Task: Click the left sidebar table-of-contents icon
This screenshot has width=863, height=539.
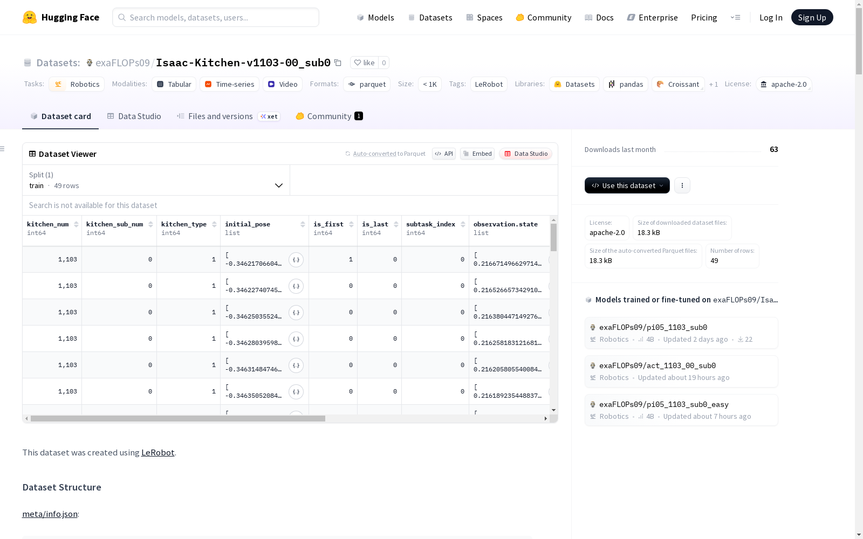Action: tap(3, 149)
